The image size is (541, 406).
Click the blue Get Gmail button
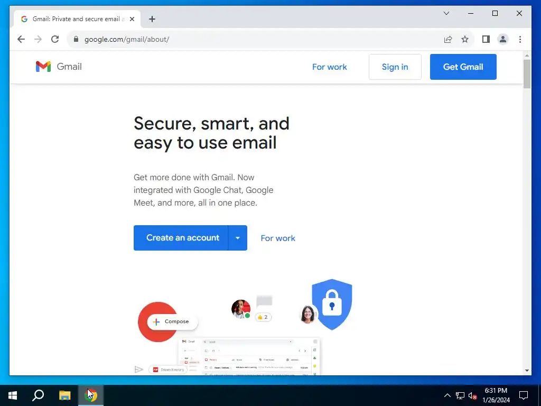463,67
